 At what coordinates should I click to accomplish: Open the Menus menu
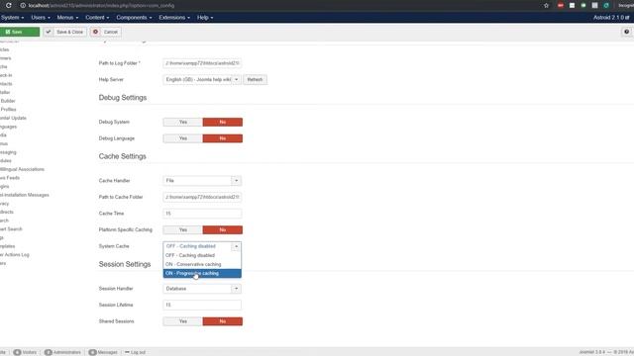pyautogui.click(x=67, y=18)
